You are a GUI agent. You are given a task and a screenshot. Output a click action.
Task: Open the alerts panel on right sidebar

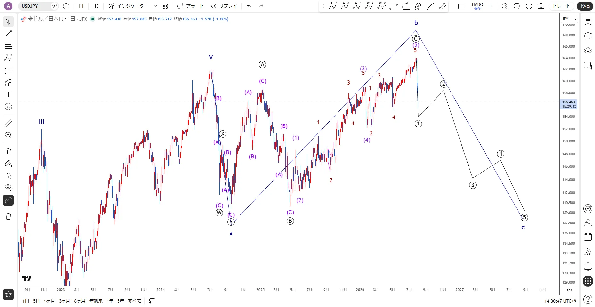588,36
